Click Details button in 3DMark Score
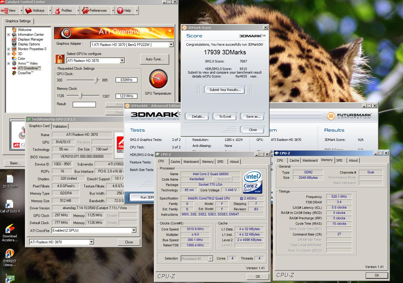Viewport: 403px width, 283px height. [198, 117]
